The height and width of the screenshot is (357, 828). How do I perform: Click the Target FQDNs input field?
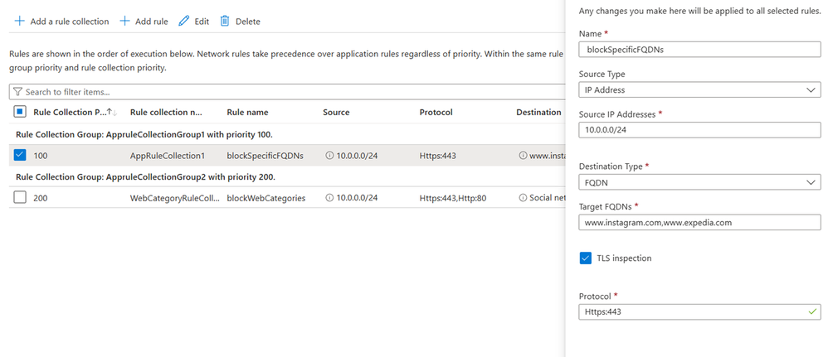click(x=699, y=222)
